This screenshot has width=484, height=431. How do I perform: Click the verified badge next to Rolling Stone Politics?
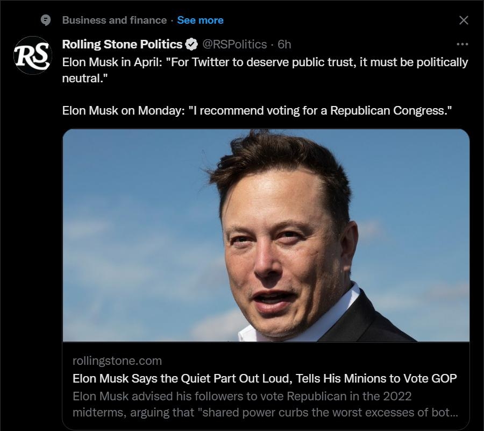191,44
